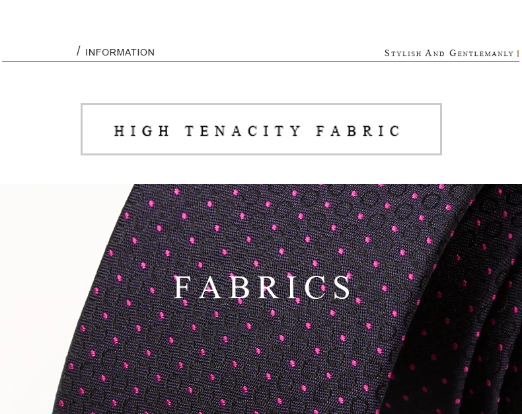Click the gold vertical bar after Gentlemanly
The height and width of the screenshot is (414, 522).
518,54
